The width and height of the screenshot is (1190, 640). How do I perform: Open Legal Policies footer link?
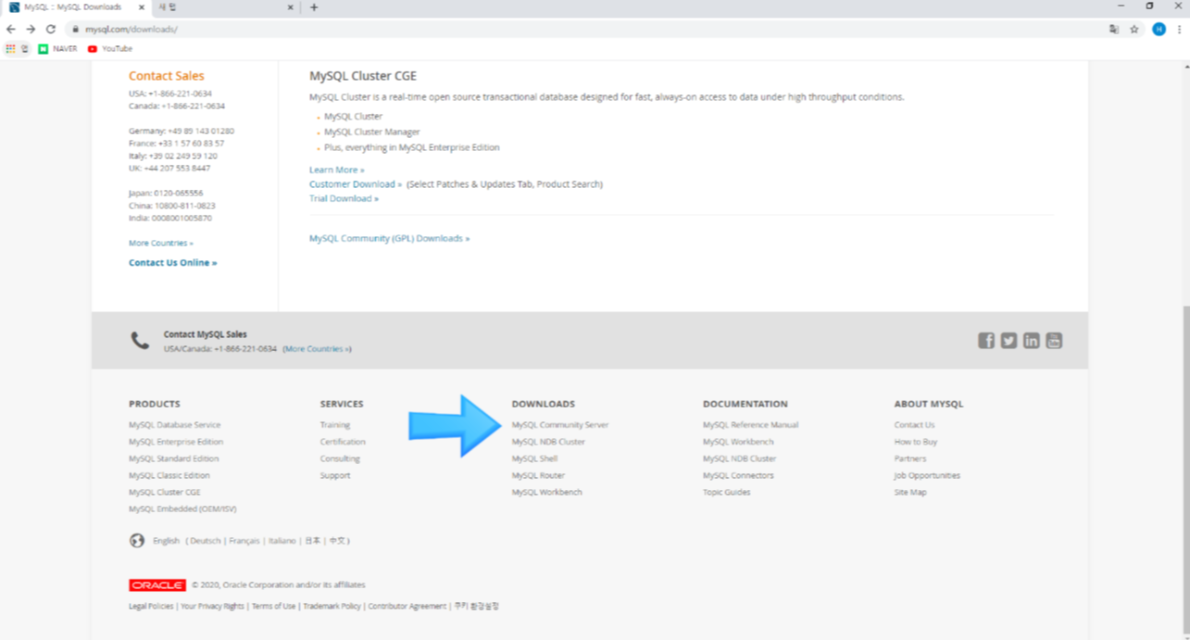coord(151,607)
